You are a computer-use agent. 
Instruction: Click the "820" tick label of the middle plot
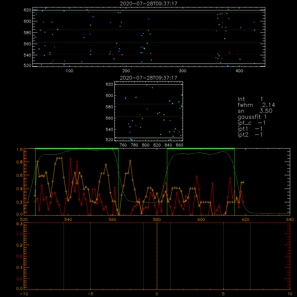coord(157,145)
